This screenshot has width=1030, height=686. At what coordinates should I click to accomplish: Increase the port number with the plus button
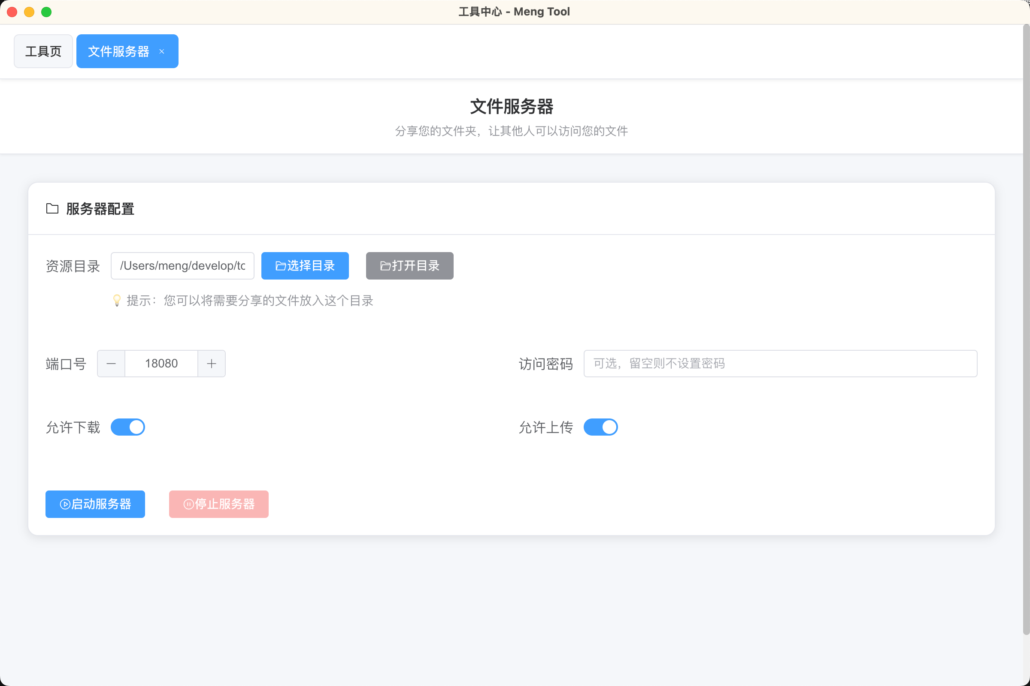click(212, 364)
